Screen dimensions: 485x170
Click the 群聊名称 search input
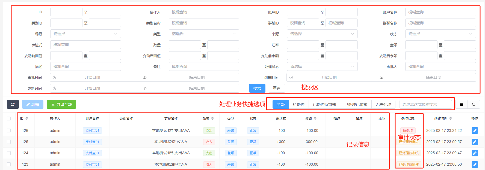point(440,23)
